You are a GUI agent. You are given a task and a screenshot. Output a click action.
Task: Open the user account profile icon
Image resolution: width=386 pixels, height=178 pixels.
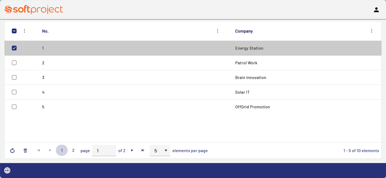coord(376,10)
